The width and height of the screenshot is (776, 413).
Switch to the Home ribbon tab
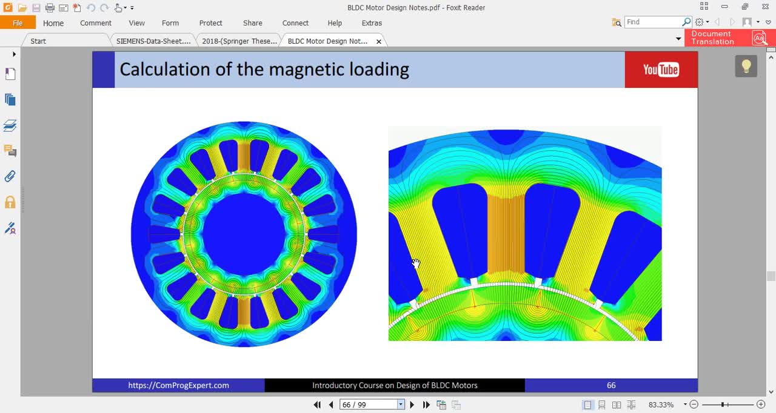coord(53,23)
